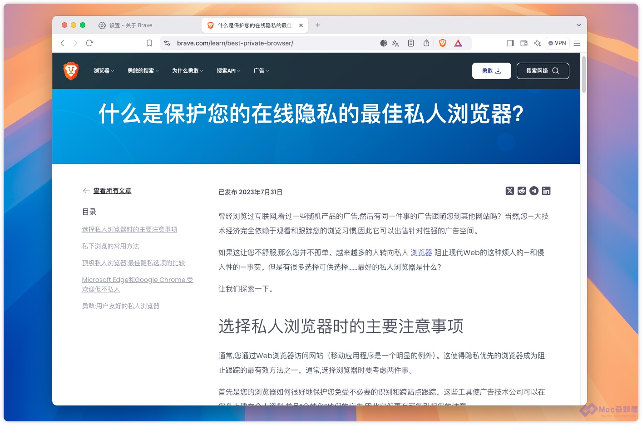The height and width of the screenshot is (425, 642).
Task: Click the Brave lion logo on the site
Action: pyautogui.click(x=71, y=71)
